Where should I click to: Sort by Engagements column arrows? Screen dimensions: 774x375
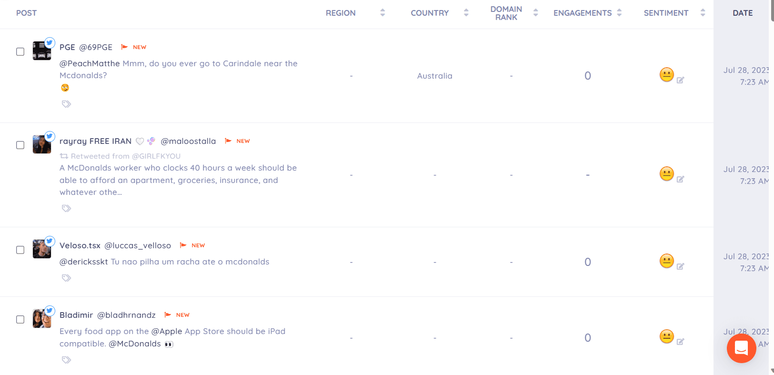[619, 13]
